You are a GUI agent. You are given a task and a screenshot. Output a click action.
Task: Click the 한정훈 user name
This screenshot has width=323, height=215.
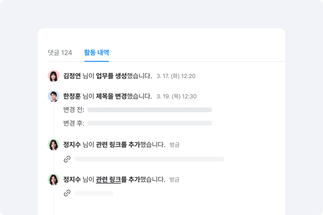click(x=72, y=96)
